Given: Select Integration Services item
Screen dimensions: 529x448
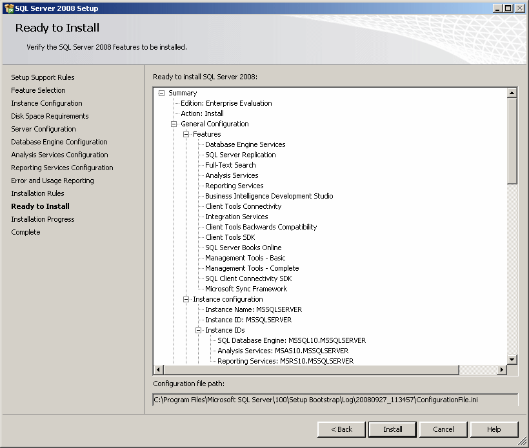Looking at the screenshot, I should [x=237, y=217].
